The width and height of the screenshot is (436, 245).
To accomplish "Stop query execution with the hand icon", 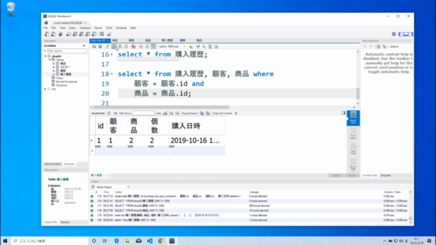I will pyautogui.click(x=126, y=47).
